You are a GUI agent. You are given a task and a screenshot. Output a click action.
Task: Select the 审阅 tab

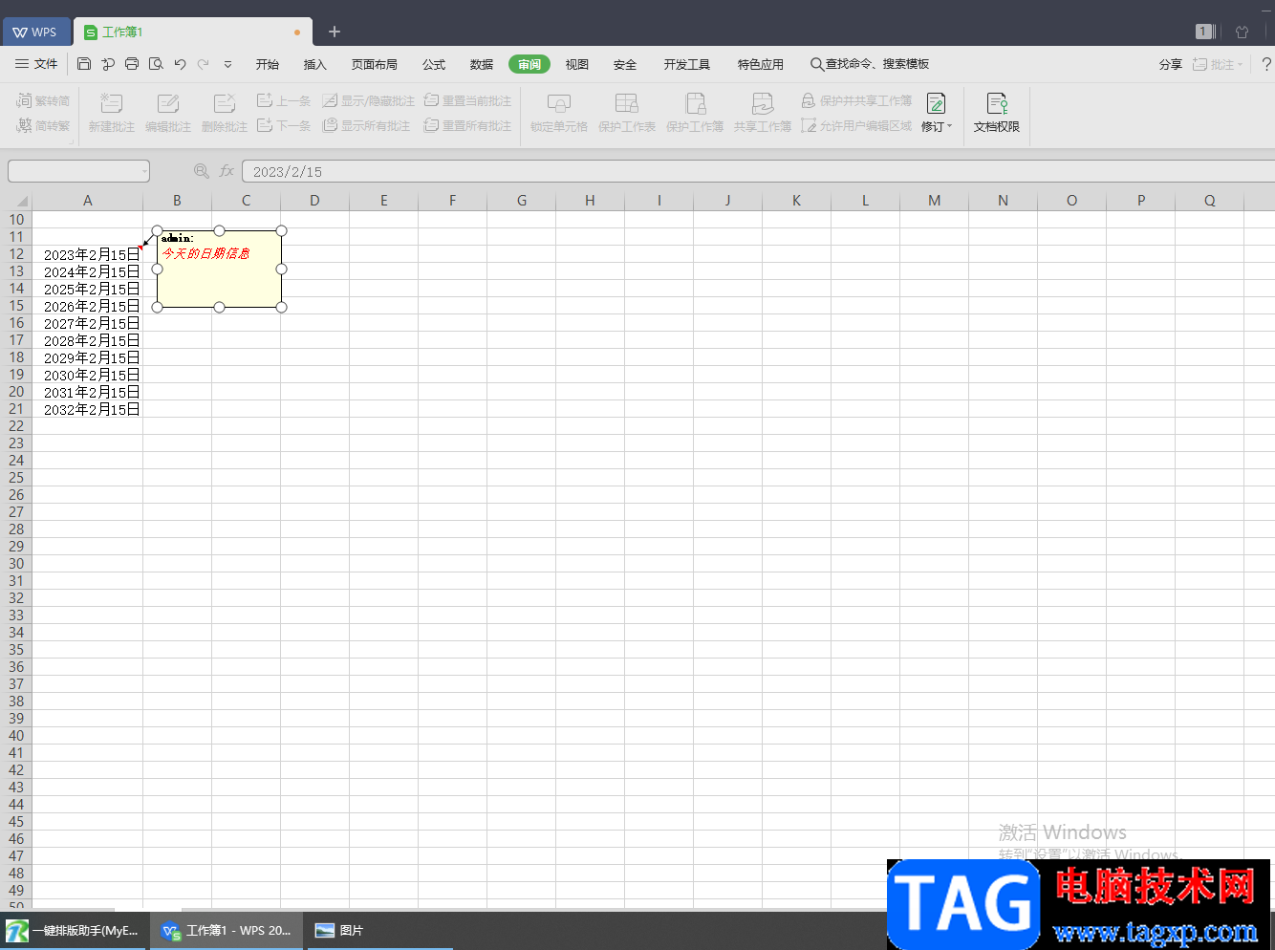[529, 64]
